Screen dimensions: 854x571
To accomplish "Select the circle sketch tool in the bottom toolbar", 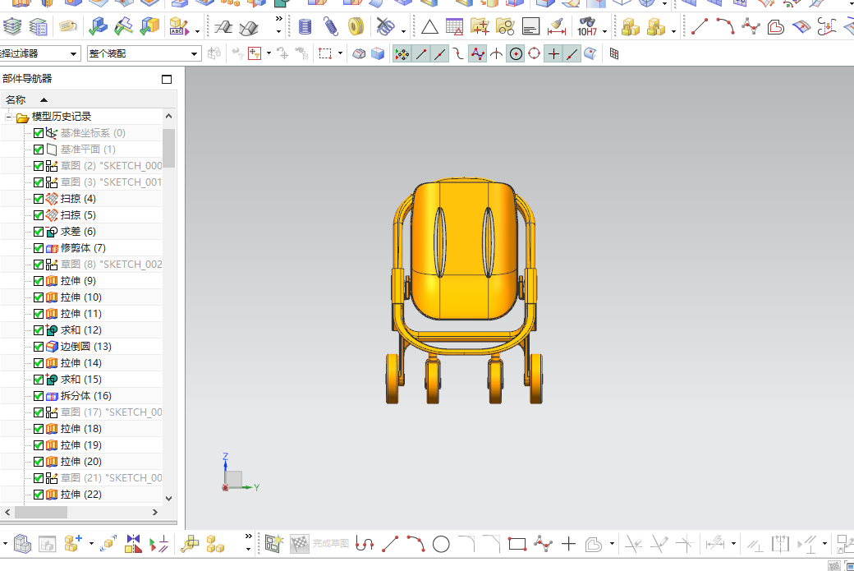I will [x=441, y=544].
